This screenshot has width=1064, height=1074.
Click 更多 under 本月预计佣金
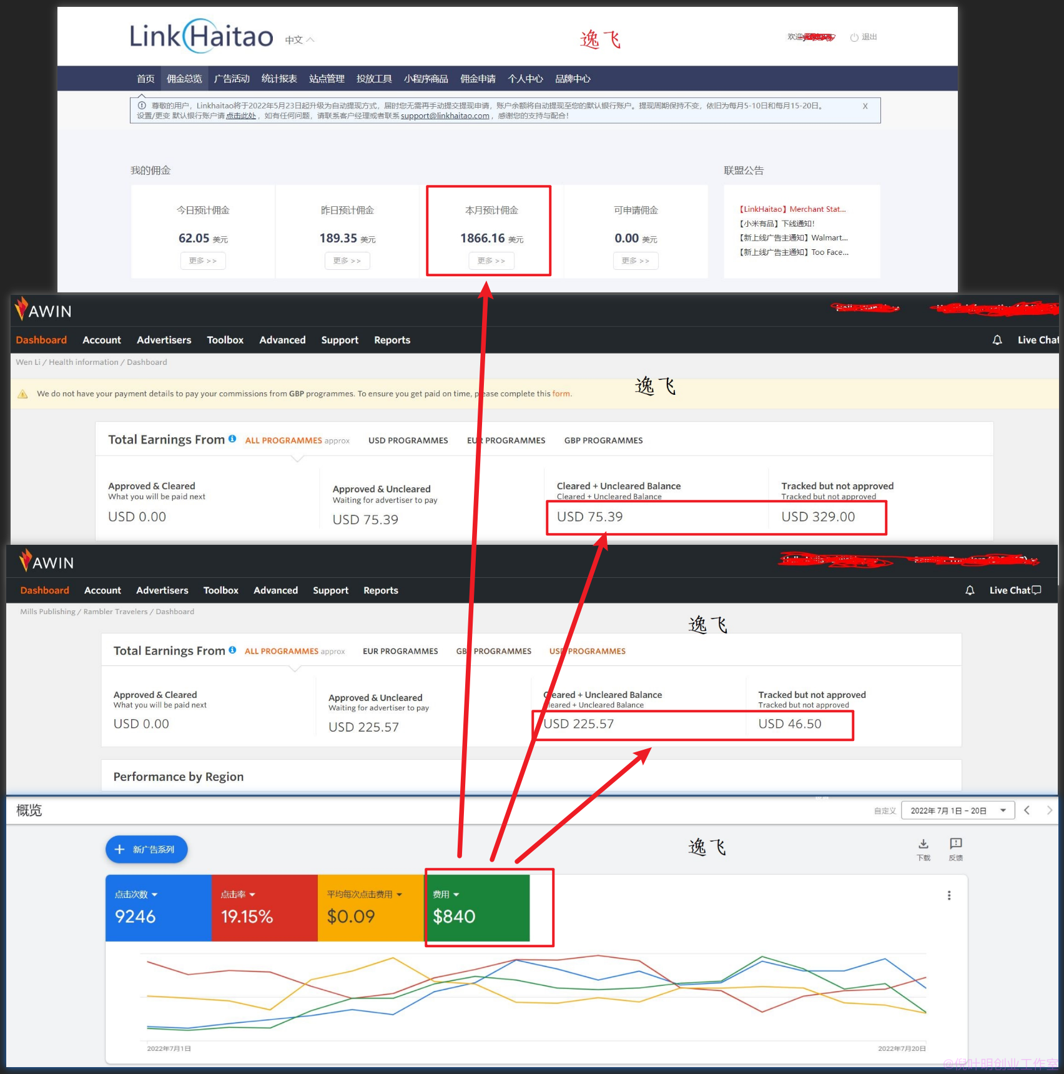coord(491,261)
